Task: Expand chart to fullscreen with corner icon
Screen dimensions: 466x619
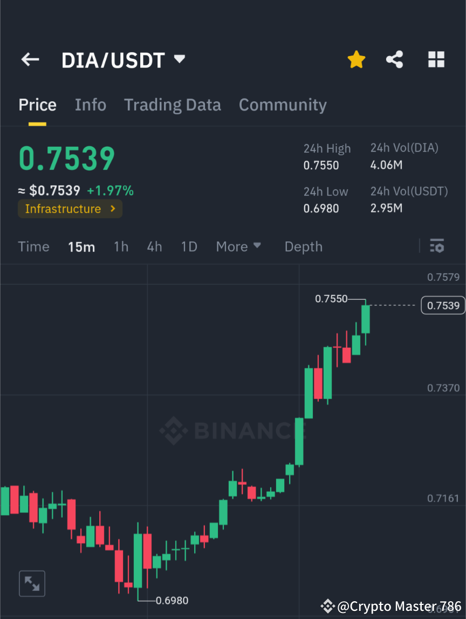Action: (x=32, y=583)
